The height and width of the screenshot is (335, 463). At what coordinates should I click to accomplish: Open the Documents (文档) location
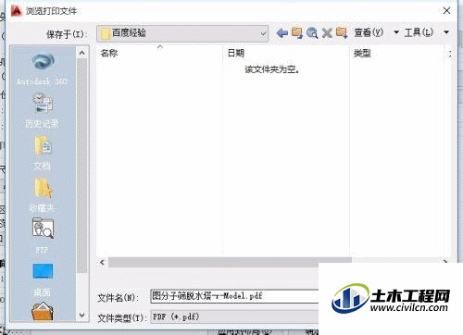[x=43, y=153]
